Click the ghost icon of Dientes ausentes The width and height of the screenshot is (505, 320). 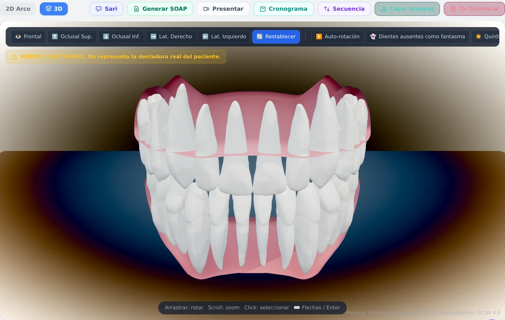[373, 37]
